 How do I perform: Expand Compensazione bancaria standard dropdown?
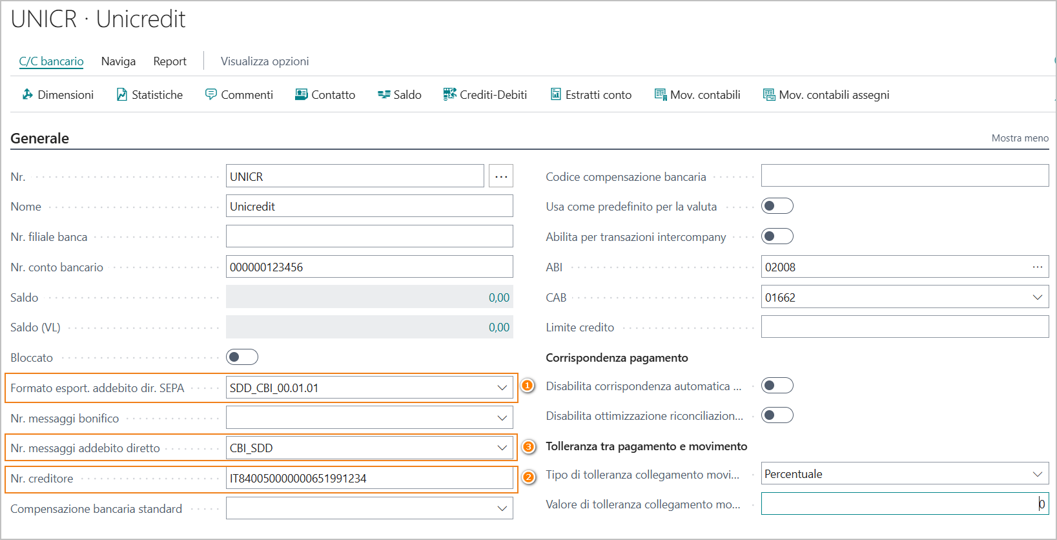click(x=502, y=509)
